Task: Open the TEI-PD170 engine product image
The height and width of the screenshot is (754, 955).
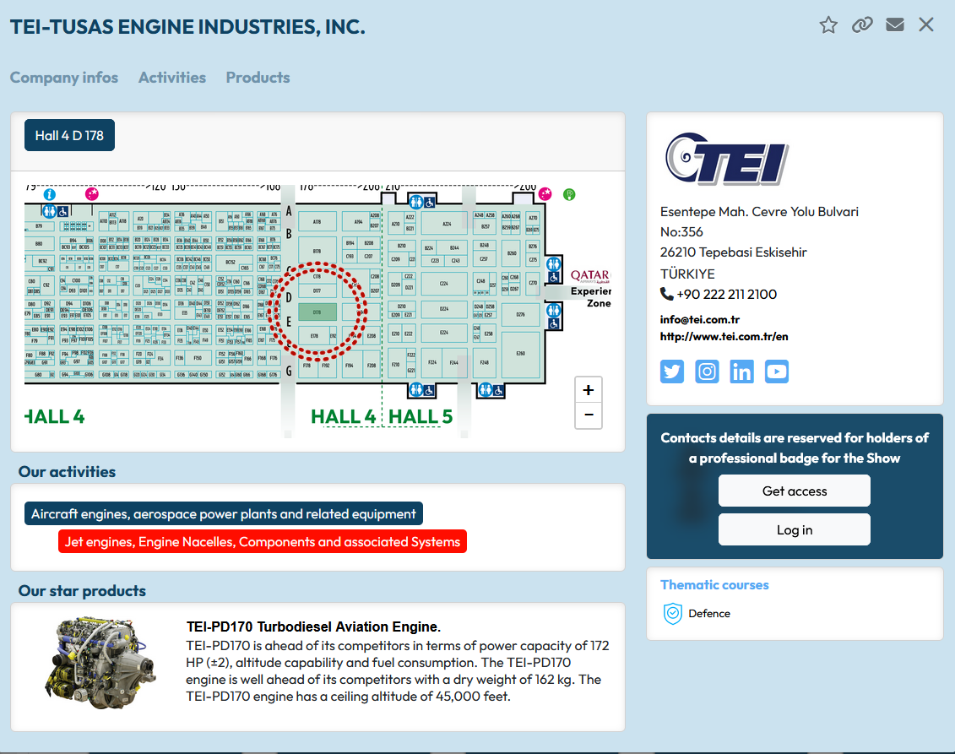Action: tap(100, 664)
